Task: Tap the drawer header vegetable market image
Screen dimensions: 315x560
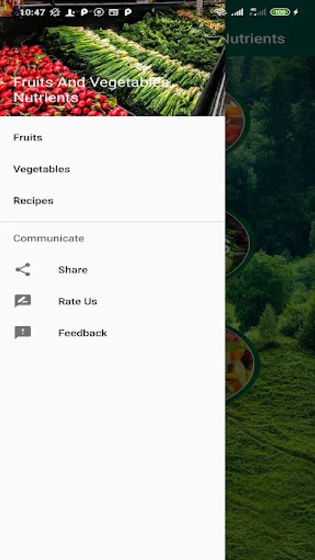Action: [113, 58]
